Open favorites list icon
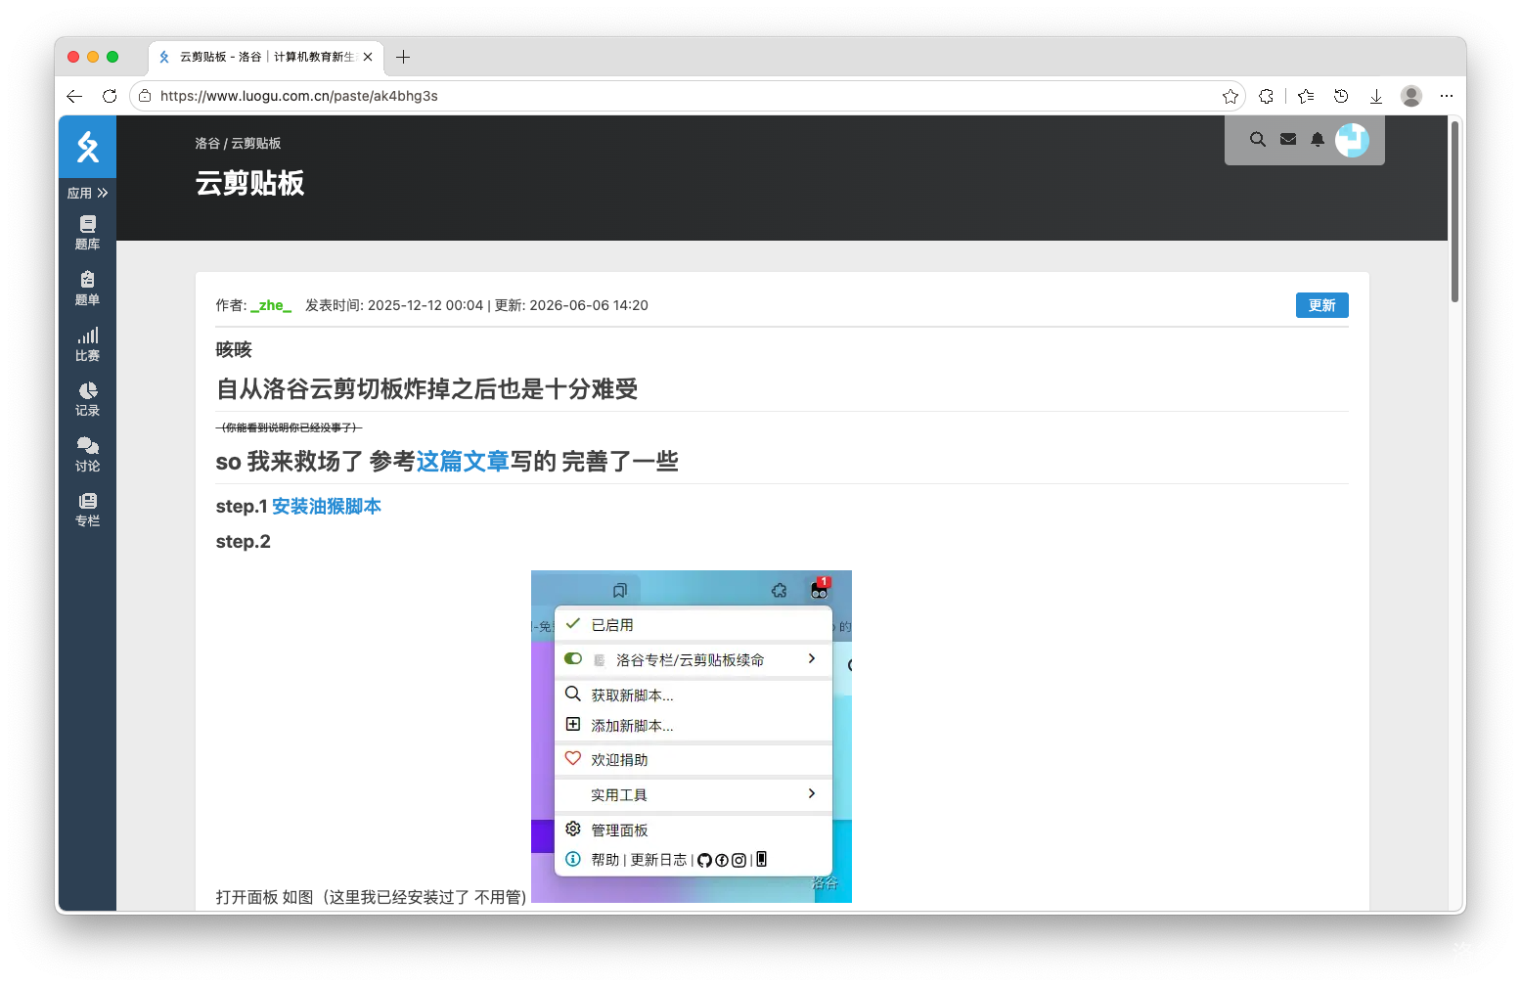Viewport: 1521px width, 987px height. coord(1306,96)
